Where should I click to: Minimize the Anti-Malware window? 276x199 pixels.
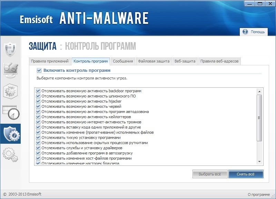click(x=249, y=4)
